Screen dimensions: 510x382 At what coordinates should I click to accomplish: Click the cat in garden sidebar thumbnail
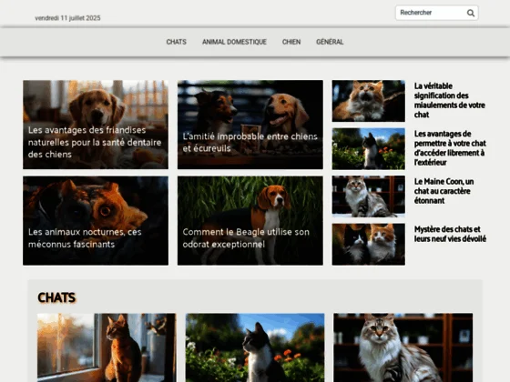point(369,149)
